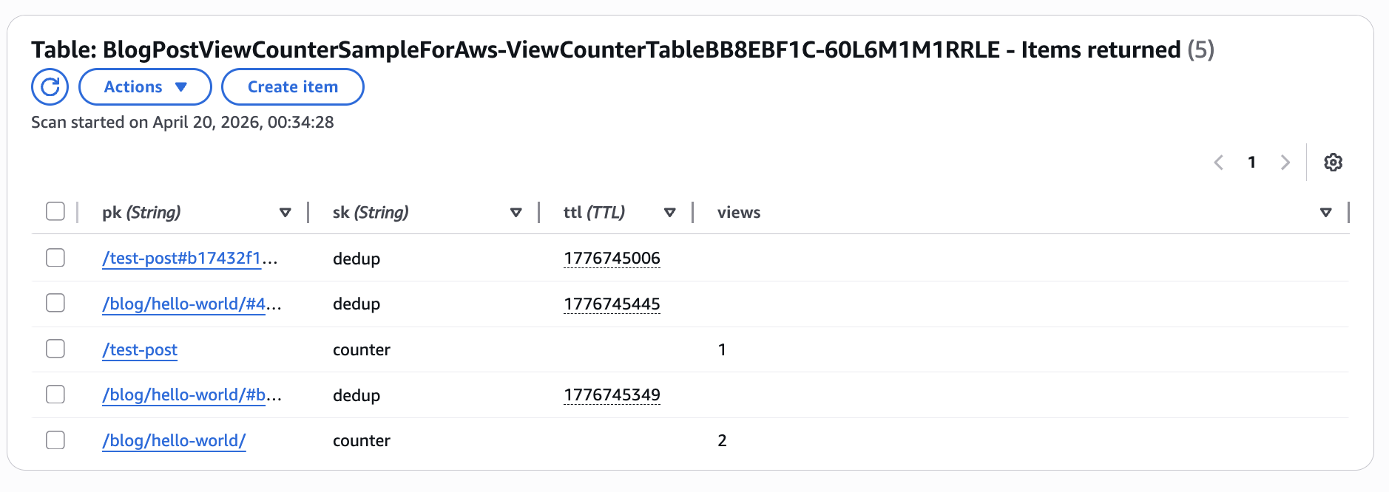Go to the next page of items
Viewport: 1389px width, 492px height.
tap(1285, 162)
